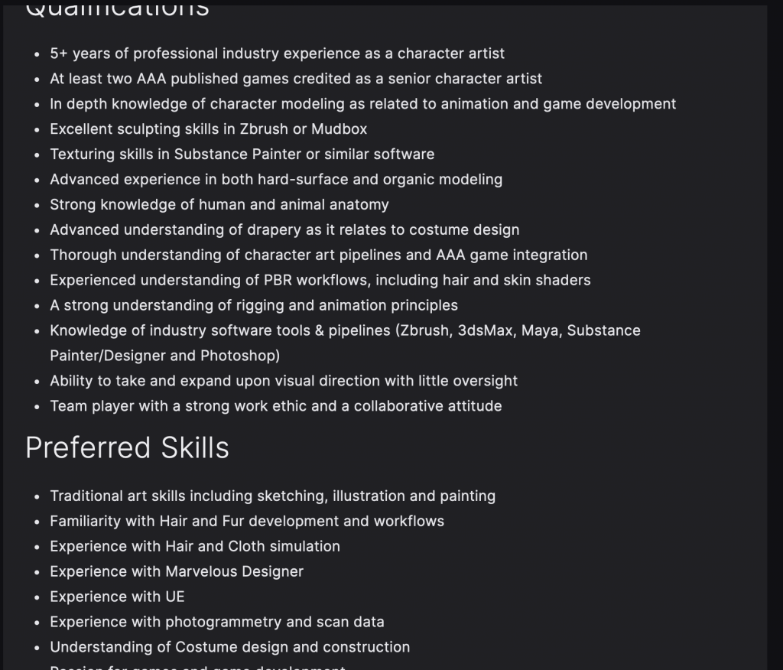The image size is (783, 670).
Task: Click the 'Experience with Marvelous Designer' line
Action: (177, 571)
